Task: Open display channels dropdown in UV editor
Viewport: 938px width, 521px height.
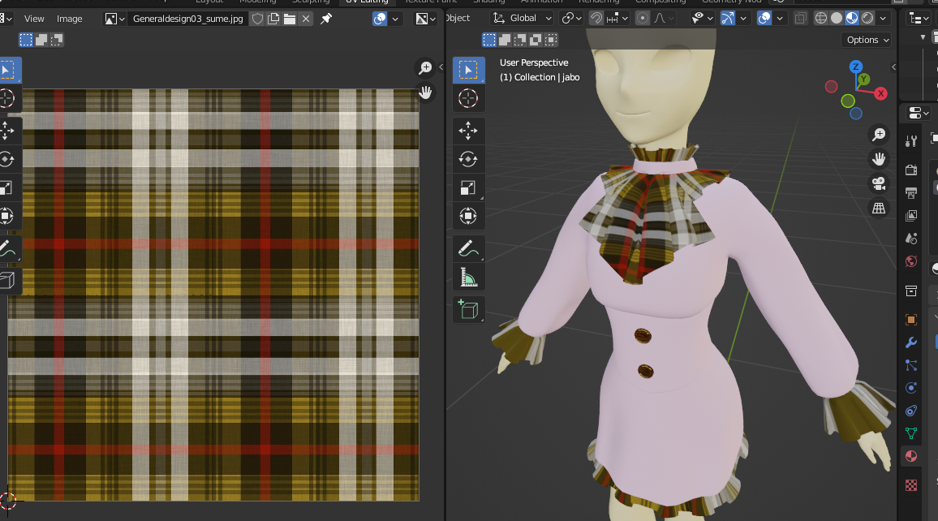Action: pyautogui.click(x=425, y=19)
